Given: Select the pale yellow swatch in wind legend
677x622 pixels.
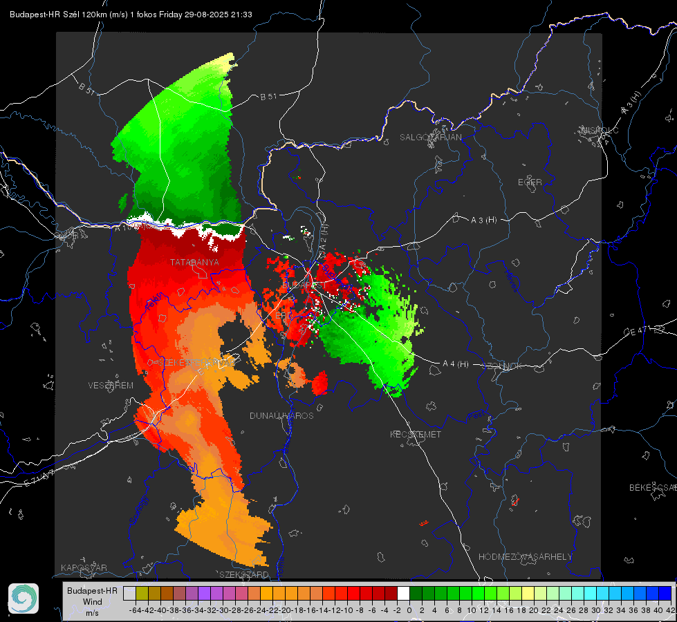Looking at the screenshot, I should [x=528, y=594].
